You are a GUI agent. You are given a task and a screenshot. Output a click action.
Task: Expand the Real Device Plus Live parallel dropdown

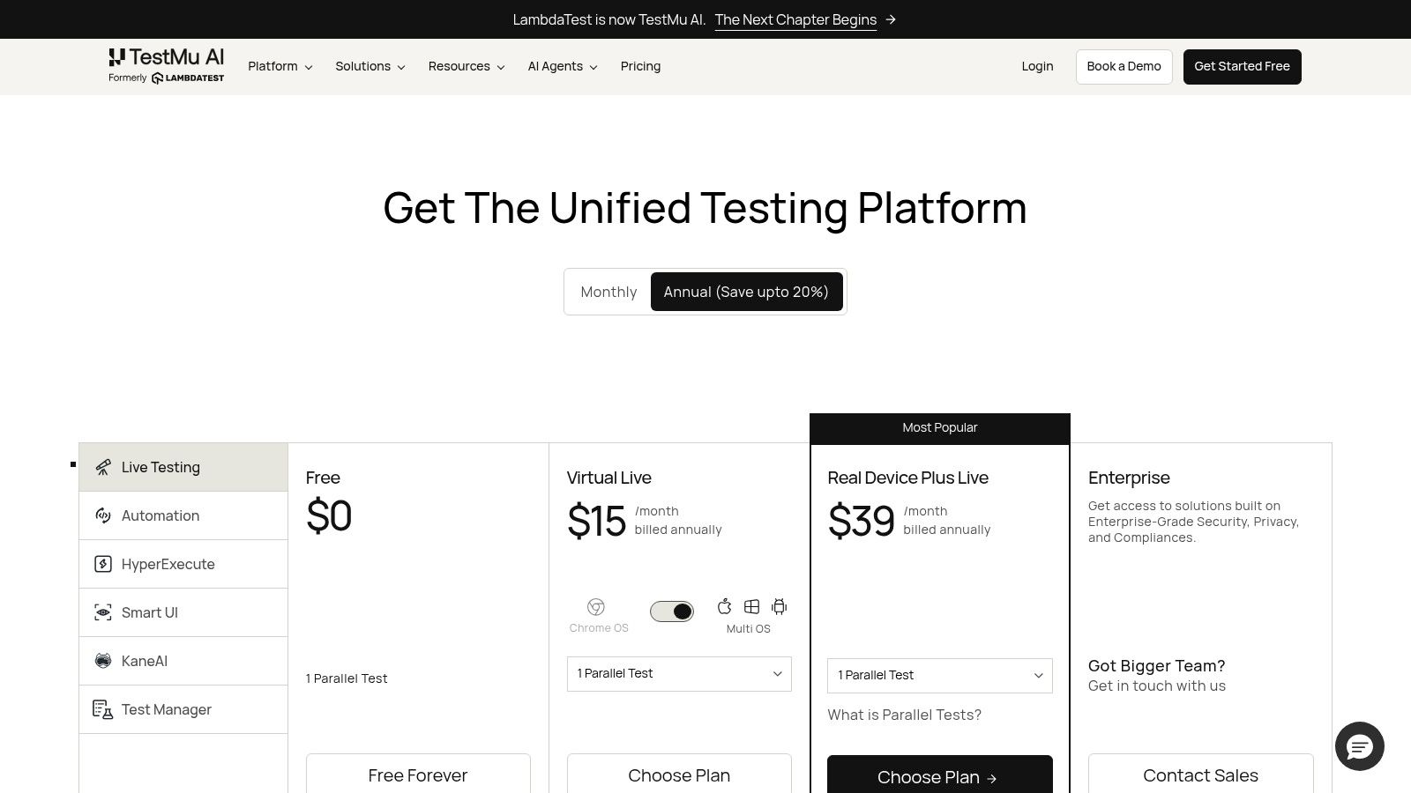pos(940,675)
